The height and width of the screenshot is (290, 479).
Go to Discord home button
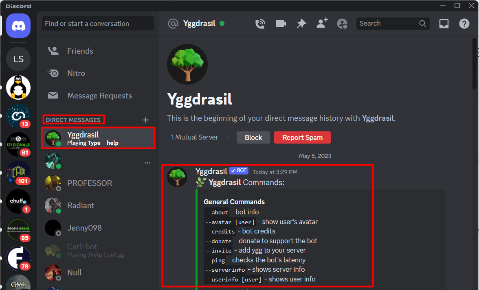[18, 26]
